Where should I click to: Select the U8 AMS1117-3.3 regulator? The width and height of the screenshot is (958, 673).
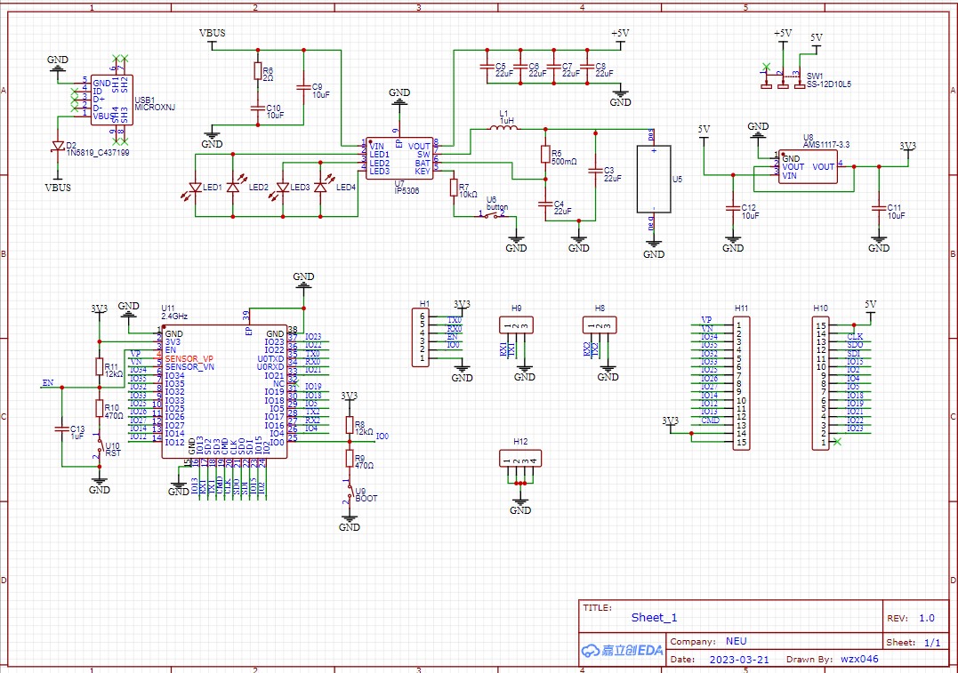coord(808,167)
